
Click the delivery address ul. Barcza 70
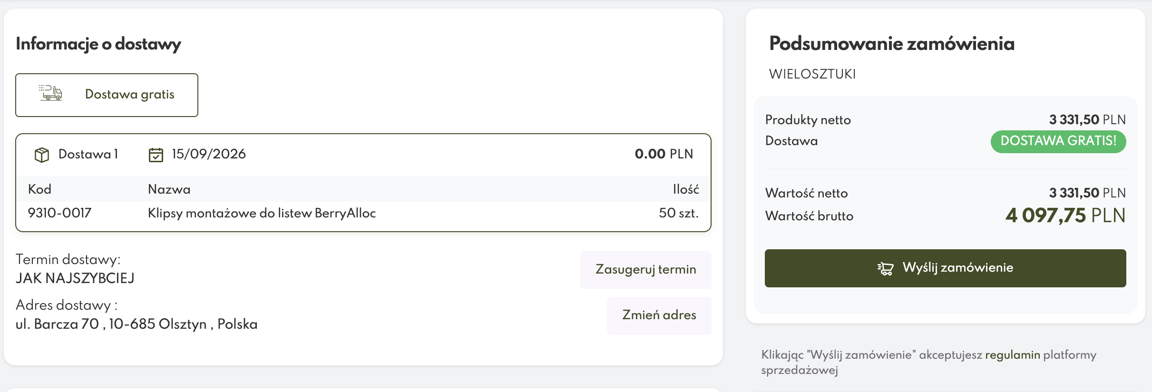[137, 324]
